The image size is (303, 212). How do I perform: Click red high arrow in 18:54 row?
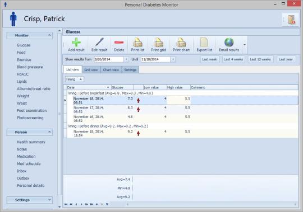139,133
